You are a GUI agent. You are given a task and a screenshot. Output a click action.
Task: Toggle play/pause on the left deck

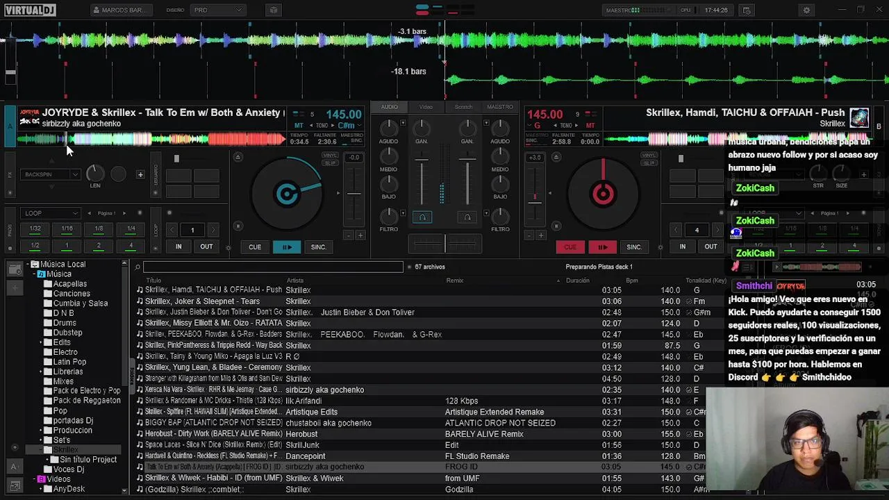point(286,247)
